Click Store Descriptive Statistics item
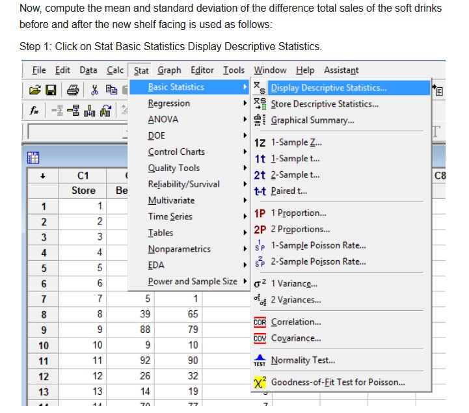The height and width of the screenshot is (413, 469). 324,104
